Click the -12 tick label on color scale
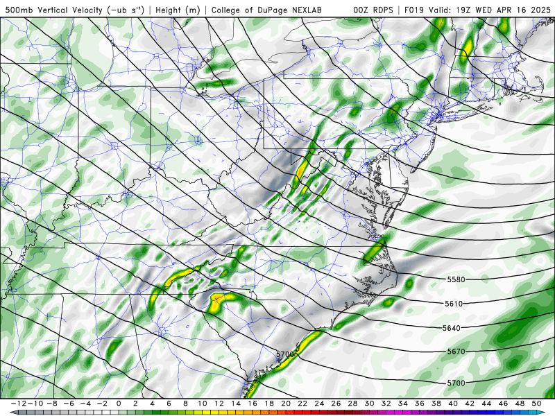Image resolution: width=555 pixels, height=416 pixels. coord(18,404)
